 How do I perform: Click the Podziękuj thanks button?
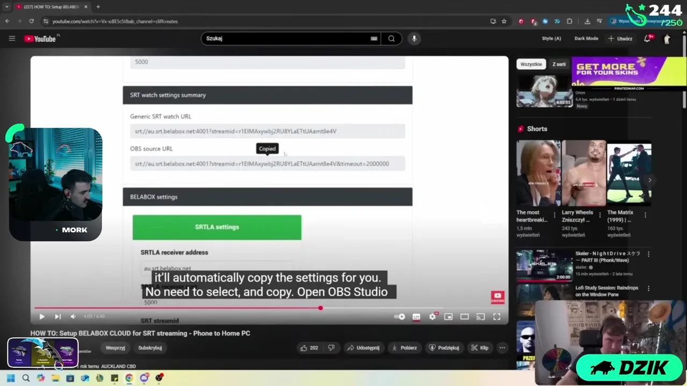click(x=444, y=348)
